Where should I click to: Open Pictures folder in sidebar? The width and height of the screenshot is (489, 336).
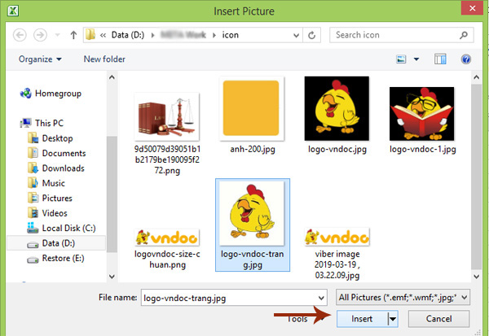pyautogui.click(x=50, y=198)
